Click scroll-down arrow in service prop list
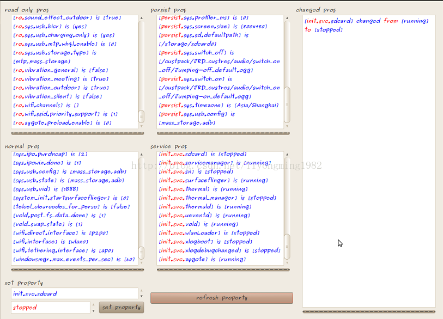Screen dimensions: 443x319 287,262
